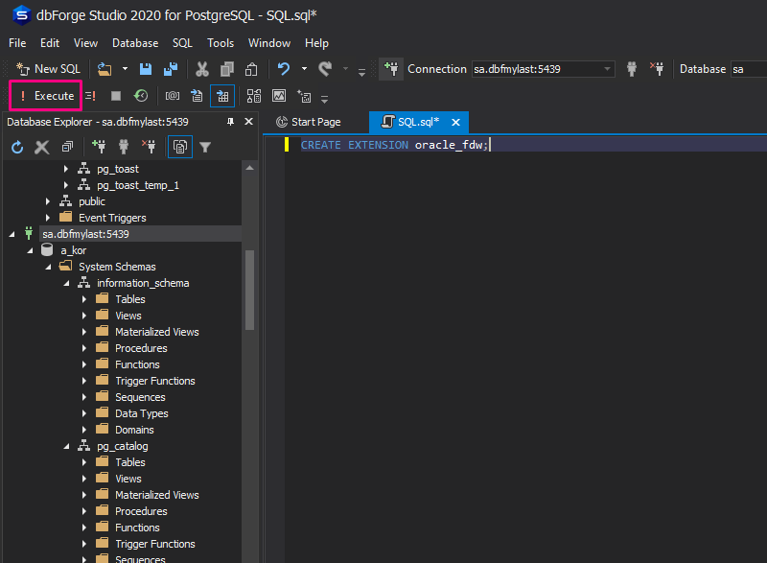This screenshot has width=767, height=563.
Task: Collapse all nodes in Database Explorer
Action: click(x=67, y=147)
